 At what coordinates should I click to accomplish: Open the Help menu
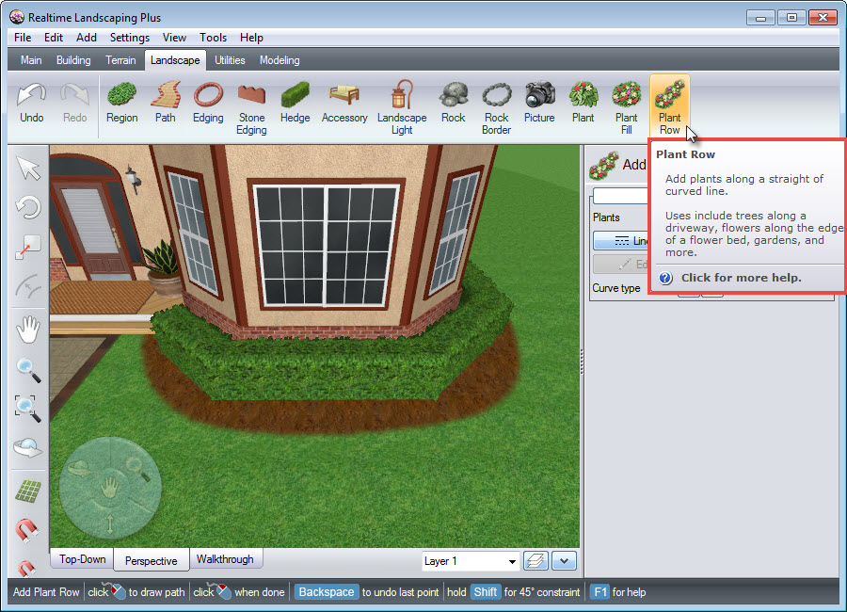pos(251,38)
